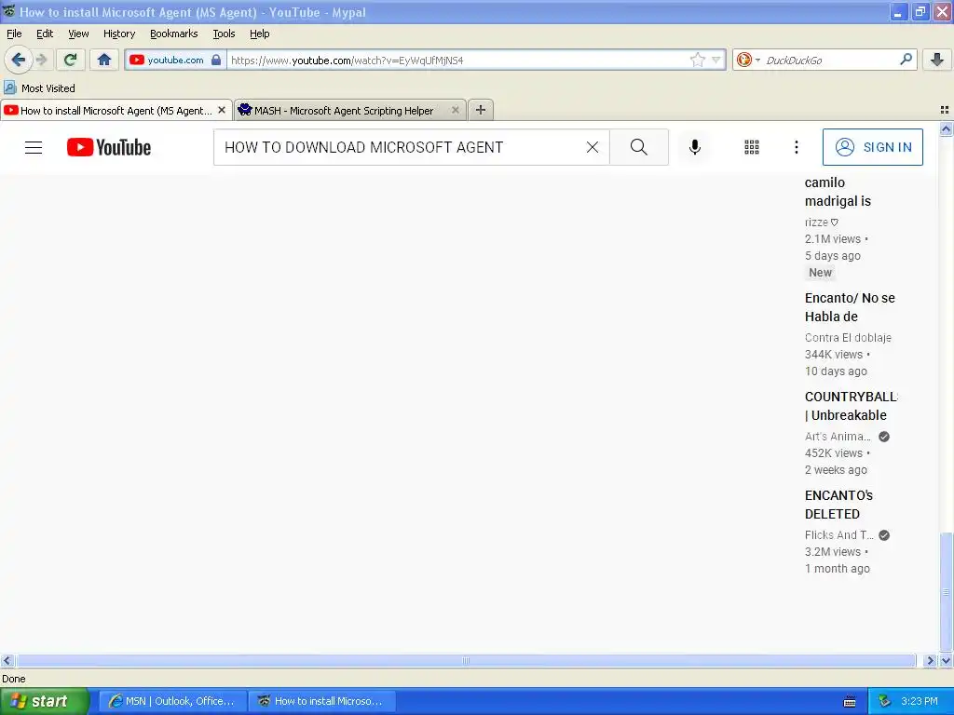Click the keyboard icon in system tray
This screenshot has width=954, height=715.
coord(850,702)
